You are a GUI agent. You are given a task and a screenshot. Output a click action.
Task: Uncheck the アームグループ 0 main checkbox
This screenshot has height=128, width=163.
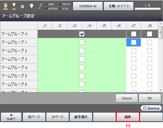pyautogui.click(x=81, y=34)
